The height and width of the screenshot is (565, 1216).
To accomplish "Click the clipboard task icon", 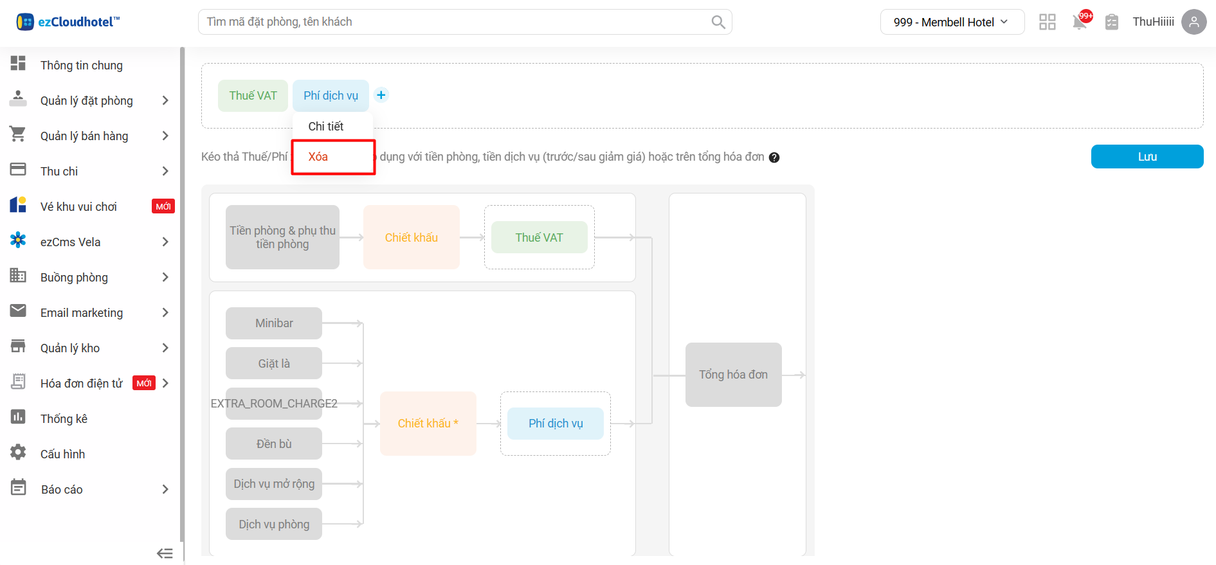I will click(1111, 22).
